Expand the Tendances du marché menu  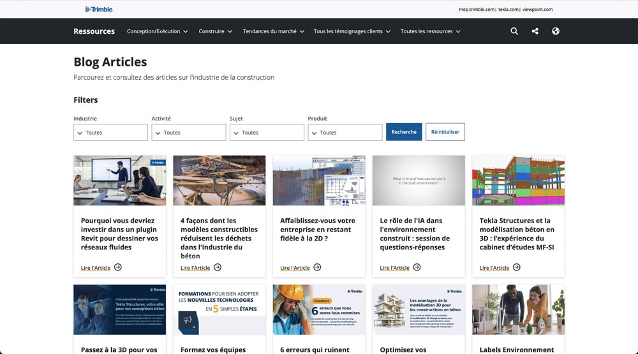274,31
